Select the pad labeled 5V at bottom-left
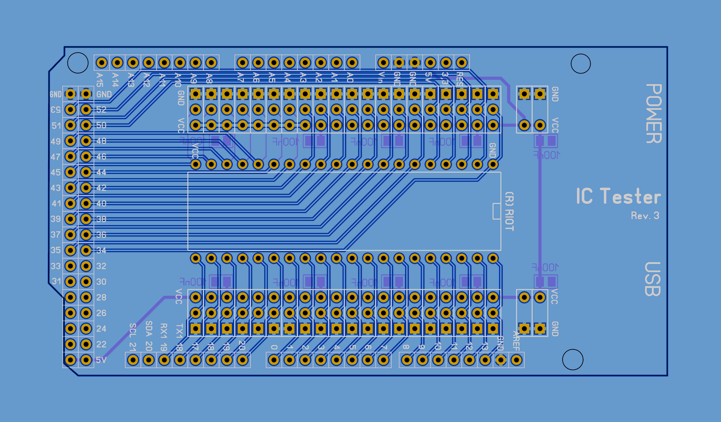 [x=86, y=360]
